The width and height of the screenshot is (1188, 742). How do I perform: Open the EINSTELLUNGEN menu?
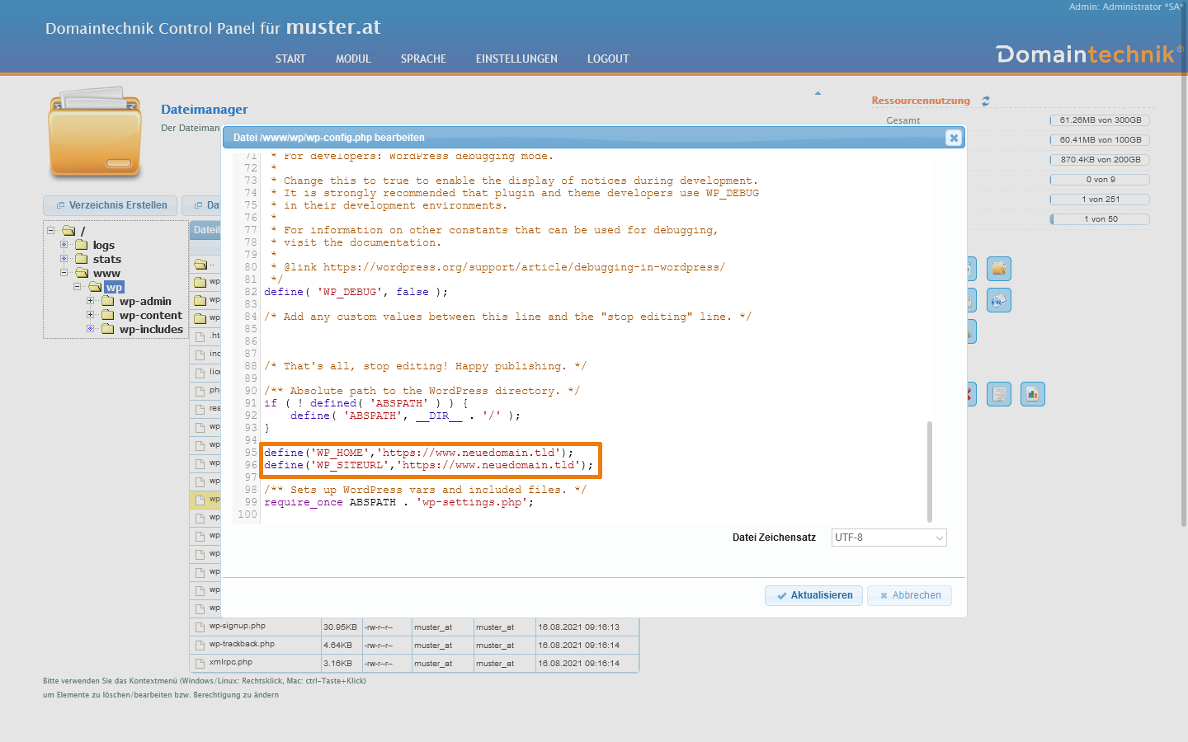[516, 59]
